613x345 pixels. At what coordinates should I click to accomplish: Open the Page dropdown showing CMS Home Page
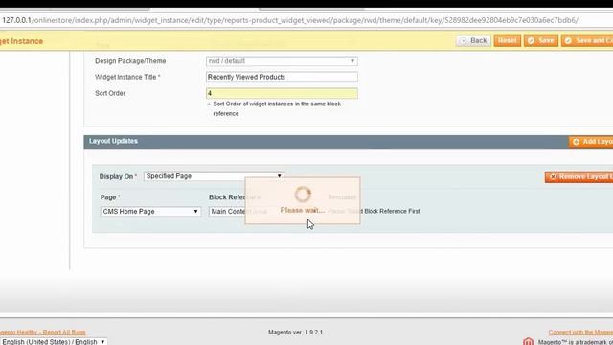(x=150, y=211)
